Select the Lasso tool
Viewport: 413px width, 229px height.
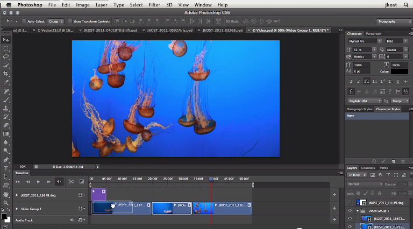pyautogui.click(x=6, y=56)
